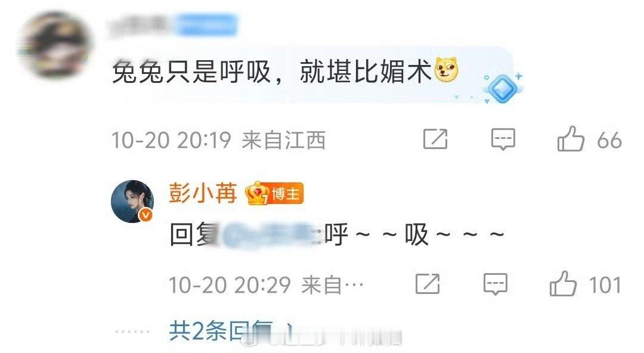The image size is (644, 353).
Task: Tap the blue badge next to commenter name
Action: click(208, 24)
